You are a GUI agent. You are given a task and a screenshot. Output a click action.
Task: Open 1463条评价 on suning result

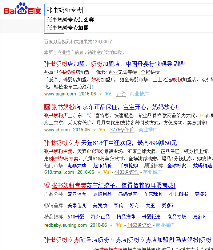(139, 225)
